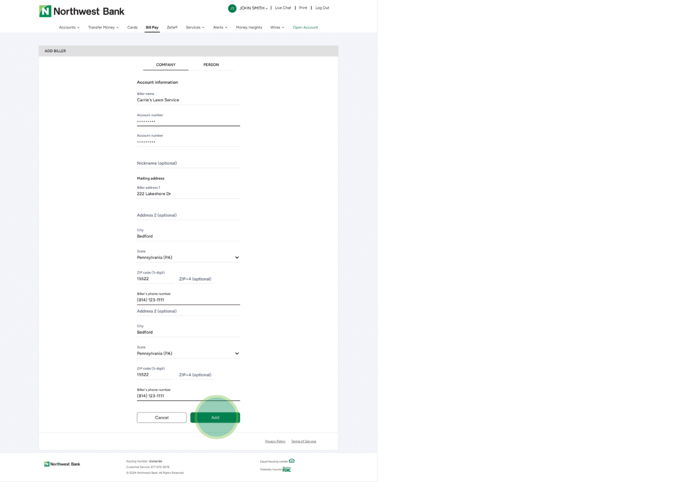The height and width of the screenshot is (482, 694).
Task: Click the Log Out link
Action: click(x=322, y=8)
